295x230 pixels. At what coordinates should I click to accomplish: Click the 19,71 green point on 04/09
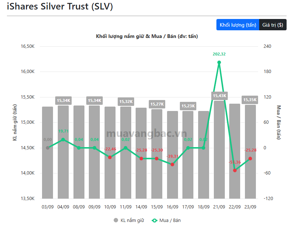[63, 139]
